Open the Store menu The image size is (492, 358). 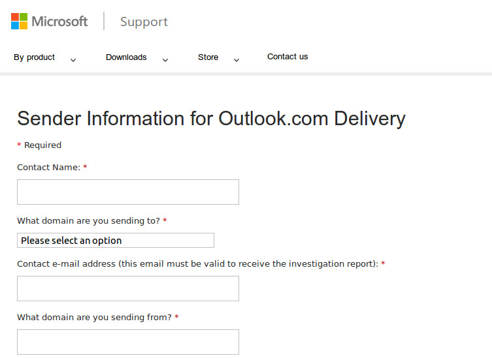208,57
